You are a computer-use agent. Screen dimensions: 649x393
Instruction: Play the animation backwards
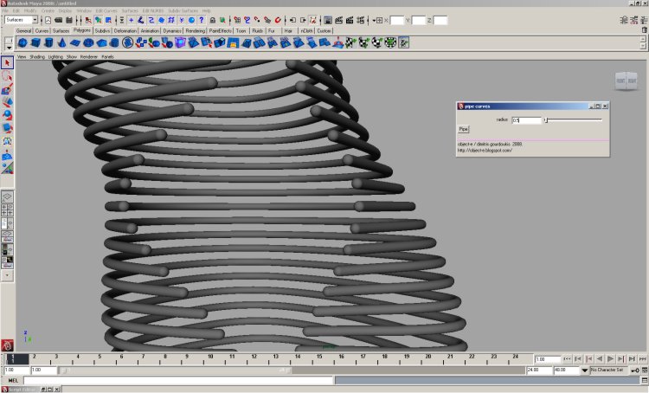tap(600, 359)
